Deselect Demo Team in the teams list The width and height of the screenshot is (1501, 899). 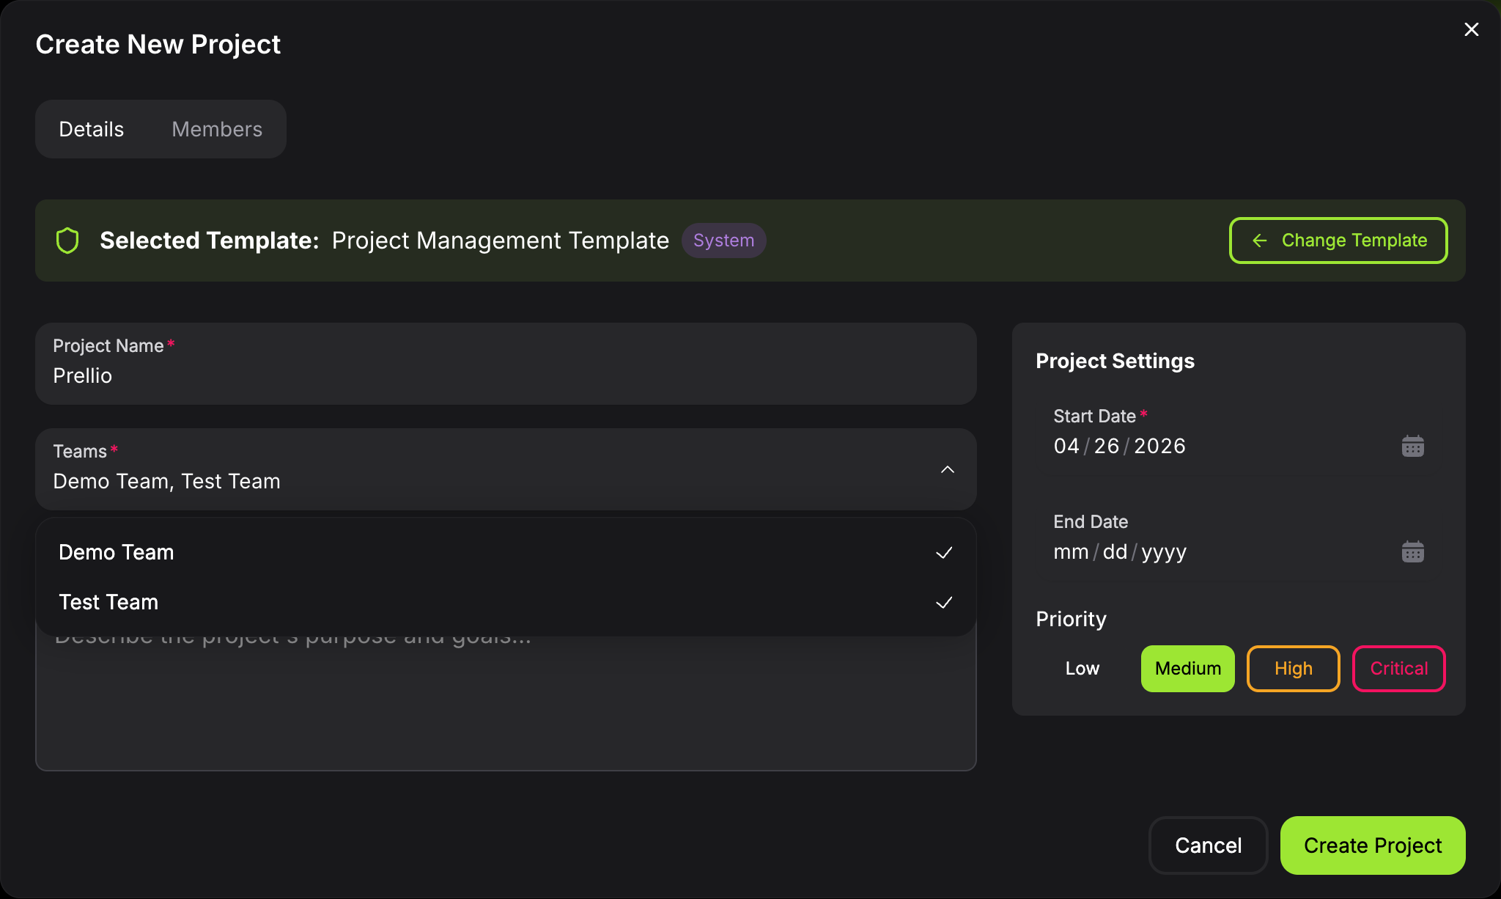[x=506, y=552]
